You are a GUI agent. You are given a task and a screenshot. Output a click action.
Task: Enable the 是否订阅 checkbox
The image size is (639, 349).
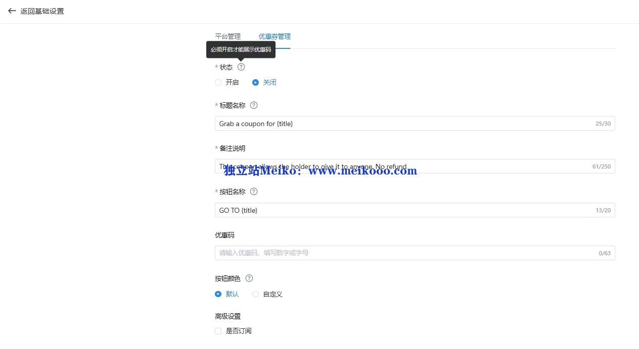[218, 331]
